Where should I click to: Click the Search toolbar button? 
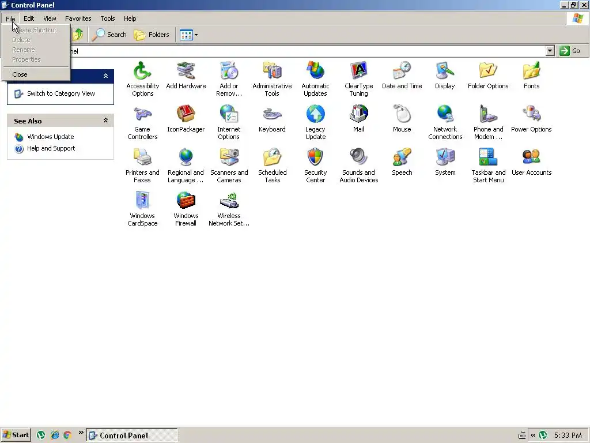point(109,35)
